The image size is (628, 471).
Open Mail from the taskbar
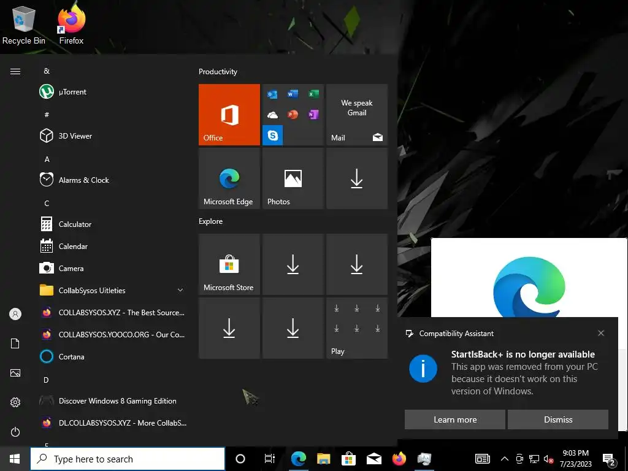pyautogui.click(x=373, y=459)
